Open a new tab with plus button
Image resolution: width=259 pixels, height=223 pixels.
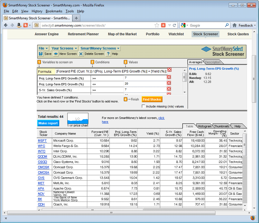(76, 18)
